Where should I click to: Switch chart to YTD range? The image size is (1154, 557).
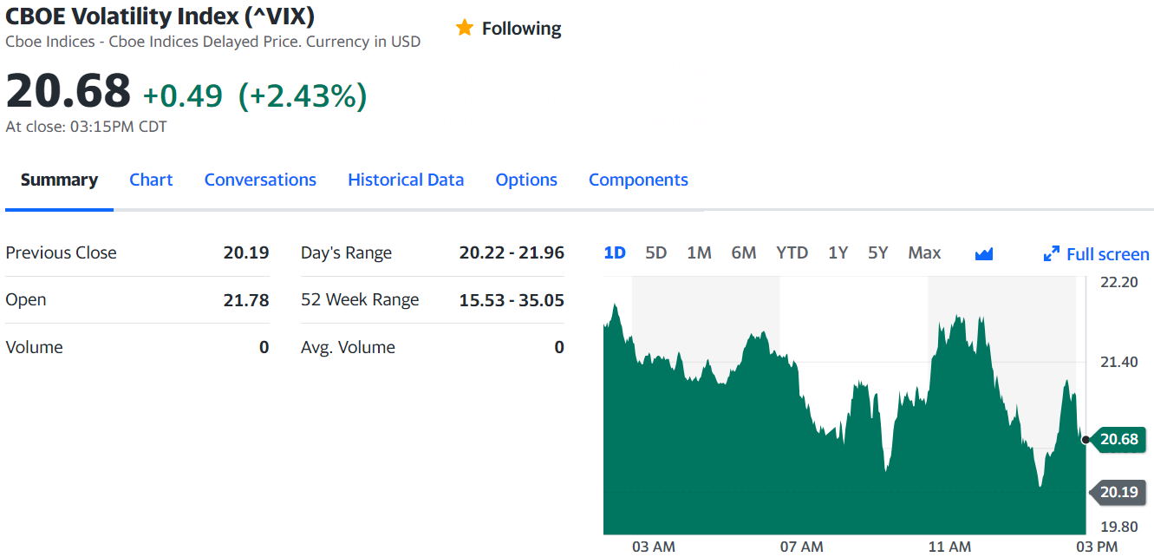point(792,252)
